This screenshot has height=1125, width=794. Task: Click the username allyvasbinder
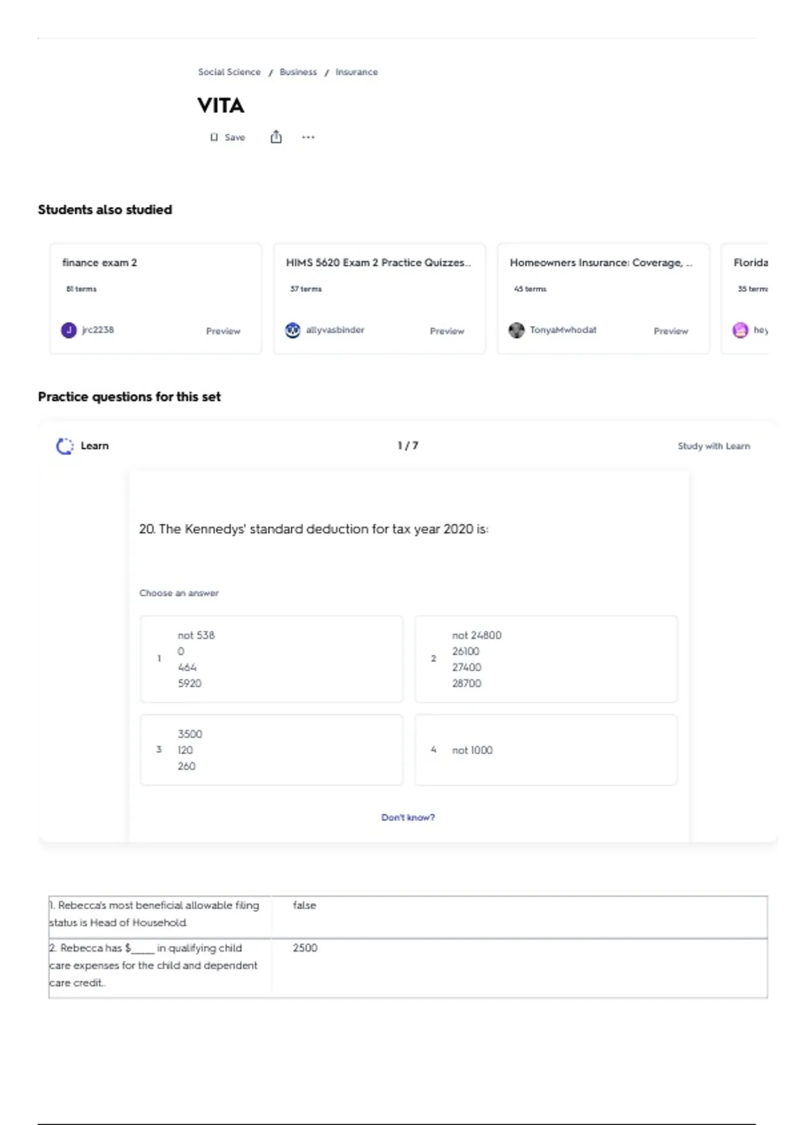point(335,330)
